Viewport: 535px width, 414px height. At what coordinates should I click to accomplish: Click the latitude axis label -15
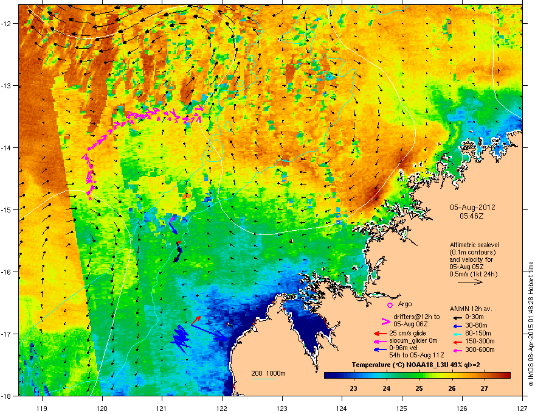click(7, 209)
